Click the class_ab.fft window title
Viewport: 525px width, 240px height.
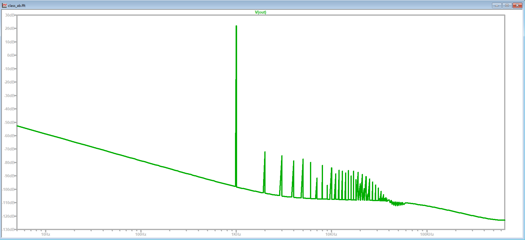coord(17,6)
